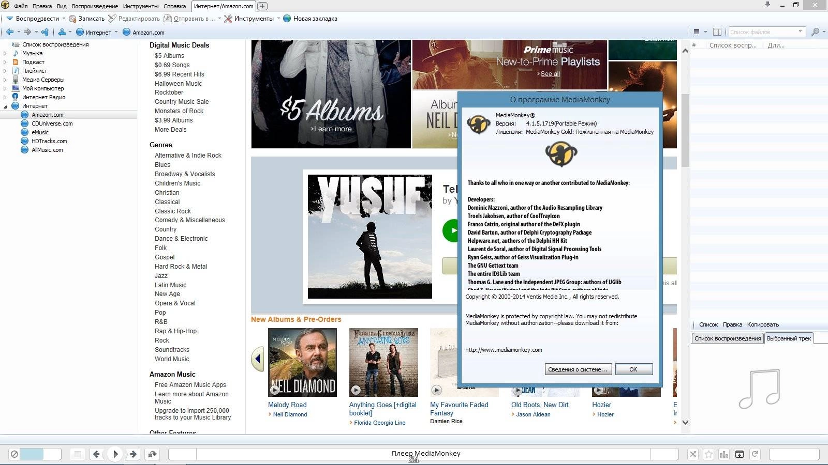Select CDUniverse.com in tree
This screenshot has height=465, width=828.
pyautogui.click(x=52, y=123)
